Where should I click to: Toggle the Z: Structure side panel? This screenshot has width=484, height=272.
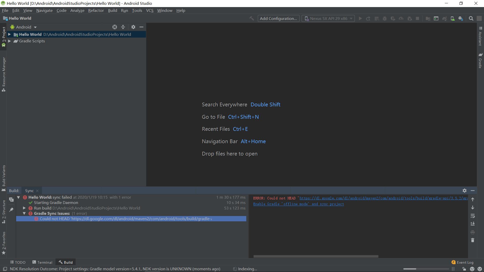pos(4,212)
